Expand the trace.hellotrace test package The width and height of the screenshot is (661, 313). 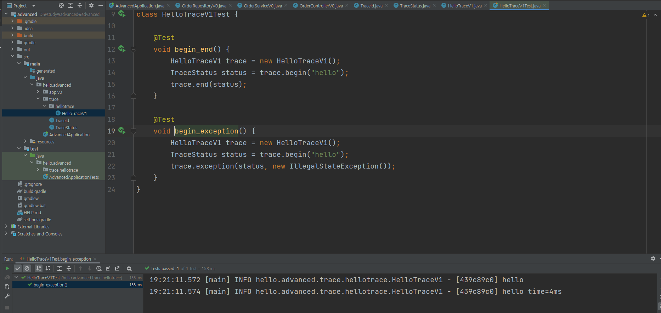[38, 170]
